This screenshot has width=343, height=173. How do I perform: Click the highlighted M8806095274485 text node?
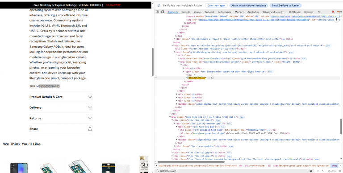196,78
